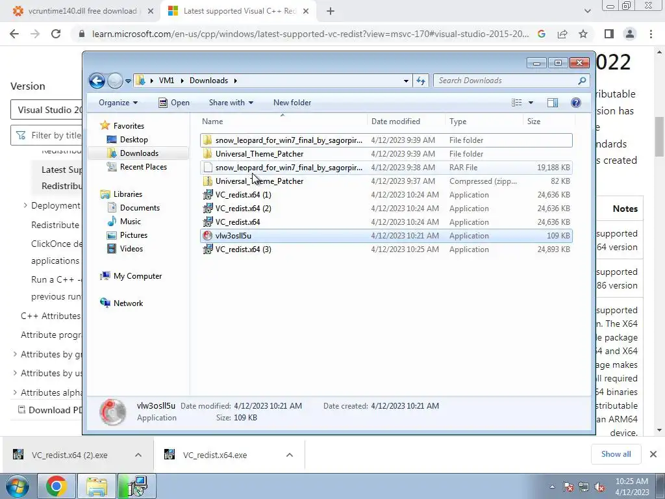Screen dimensions: 665x499
Task: Click the refresh button beside the address bar
Action: pyautogui.click(x=421, y=81)
